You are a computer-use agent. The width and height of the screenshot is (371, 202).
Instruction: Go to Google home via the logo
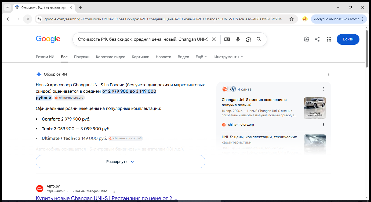click(x=48, y=39)
